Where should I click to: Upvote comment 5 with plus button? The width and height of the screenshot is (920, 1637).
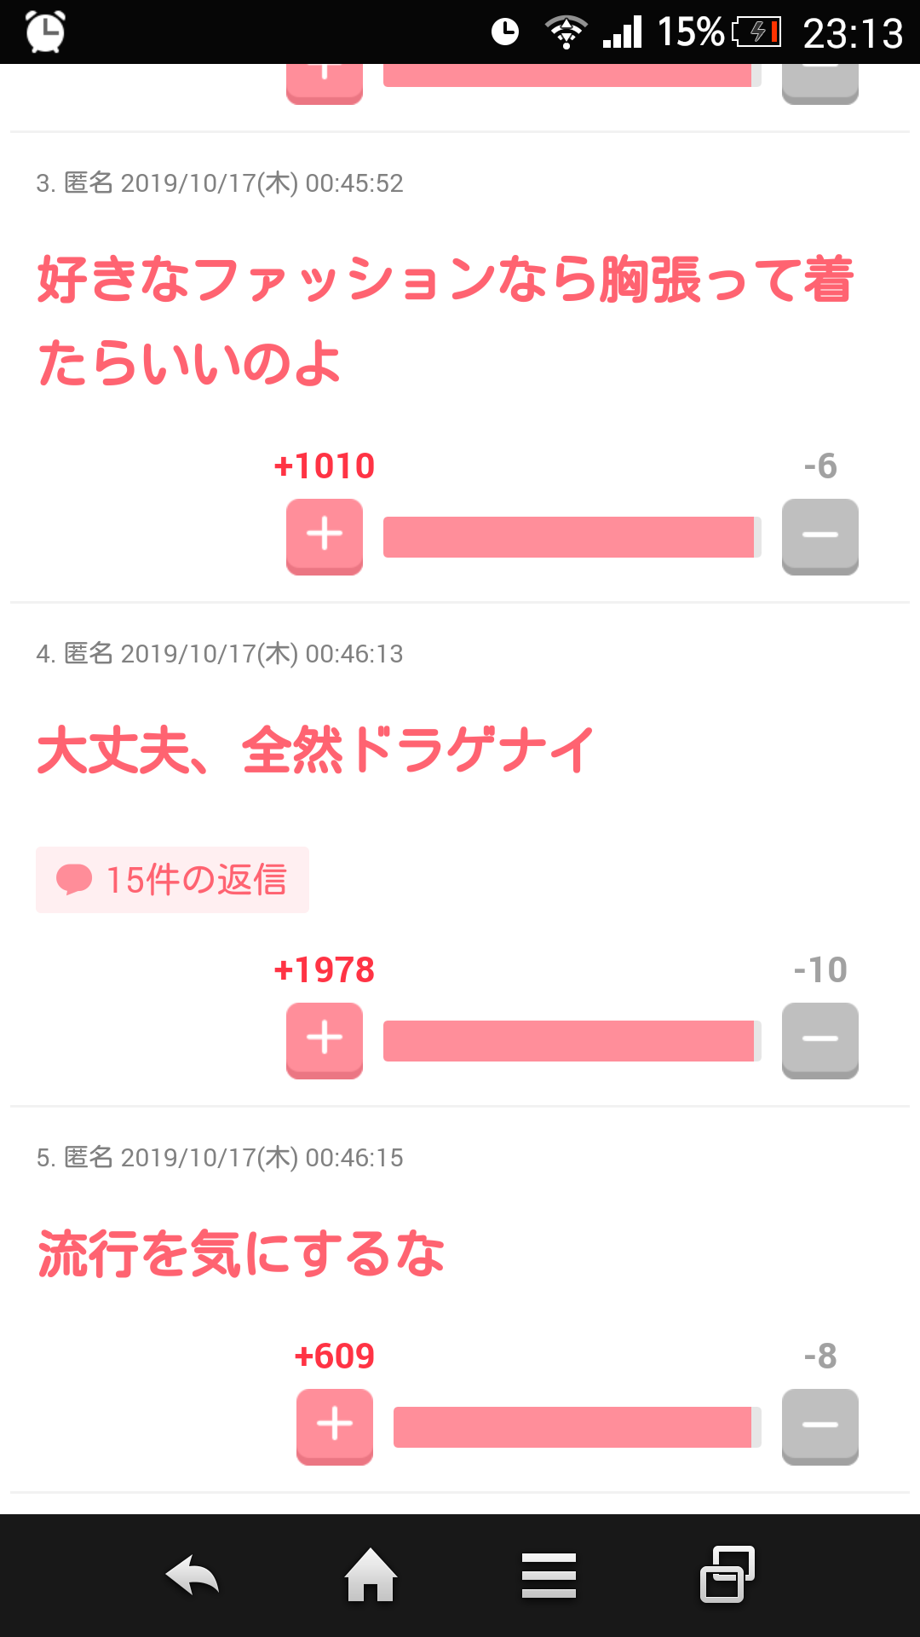(335, 1426)
